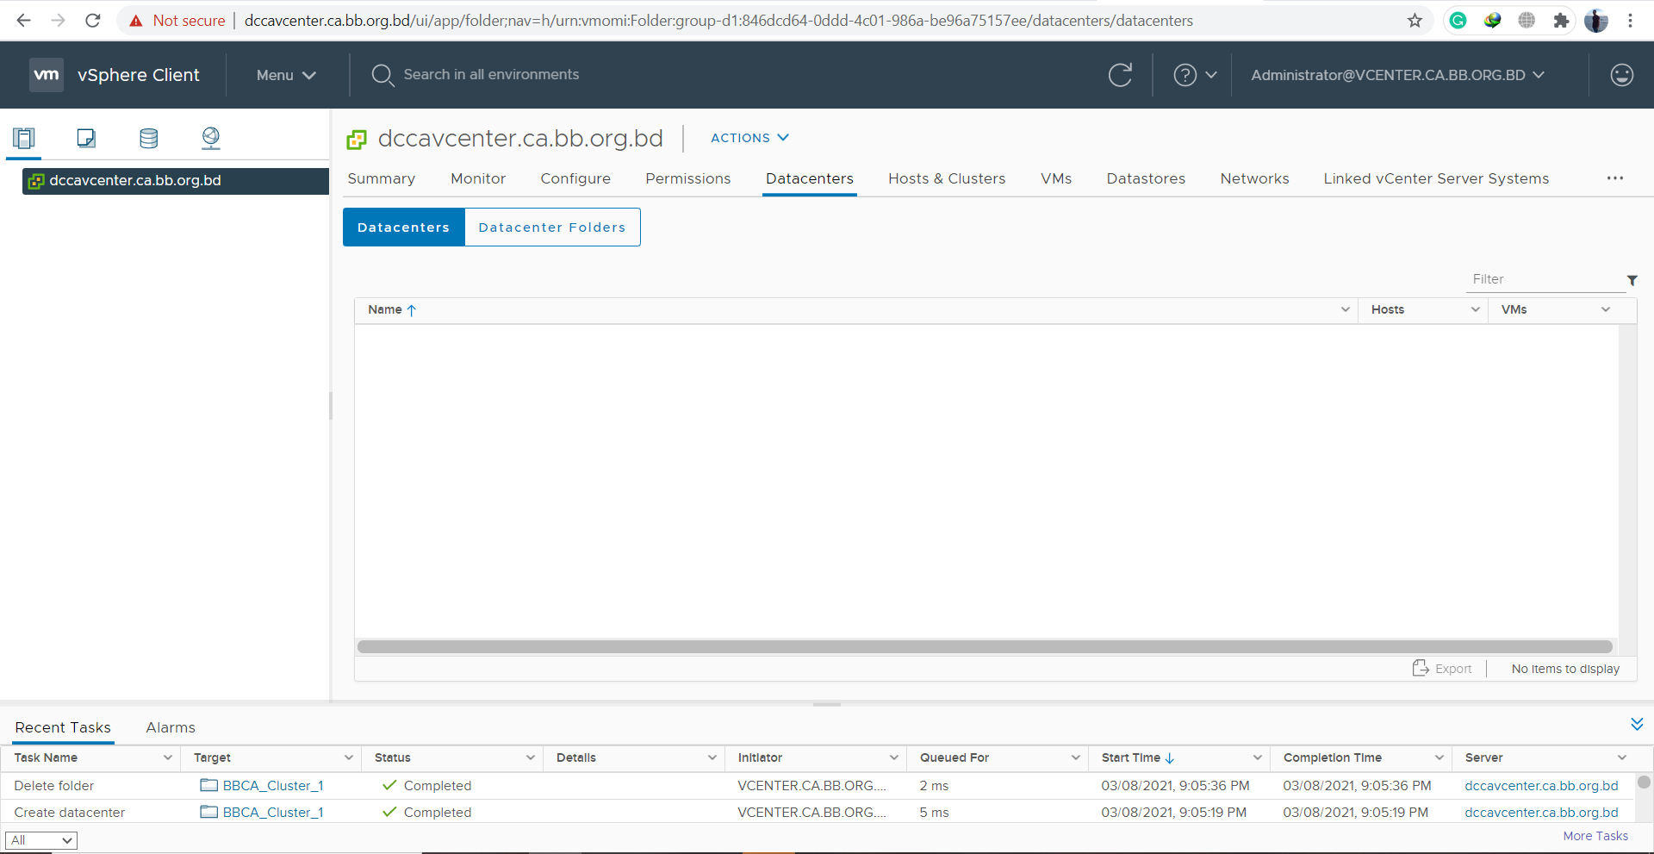Open the All tasks filter combo box
This screenshot has height=854, width=1654.
click(x=41, y=840)
